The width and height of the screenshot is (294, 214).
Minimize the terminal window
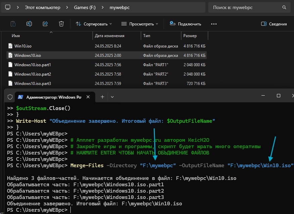[263, 96]
